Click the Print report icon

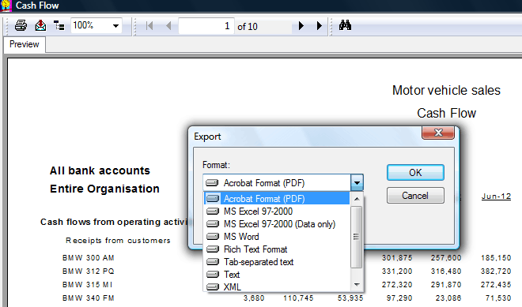pyautogui.click(x=21, y=25)
